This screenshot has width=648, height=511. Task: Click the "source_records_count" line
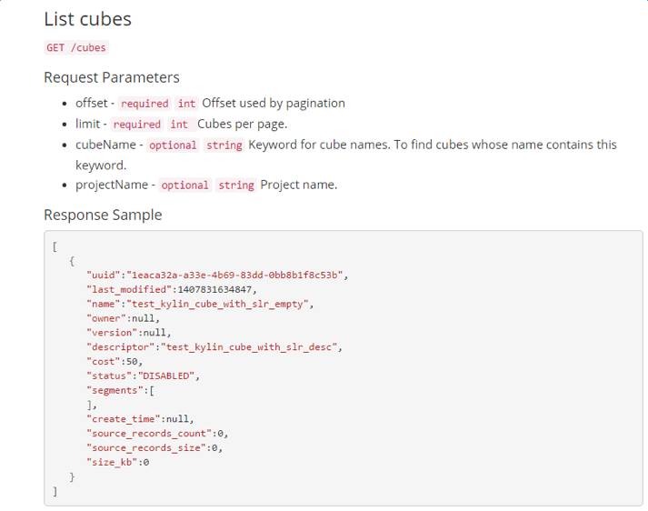click(x=157, y=434)
